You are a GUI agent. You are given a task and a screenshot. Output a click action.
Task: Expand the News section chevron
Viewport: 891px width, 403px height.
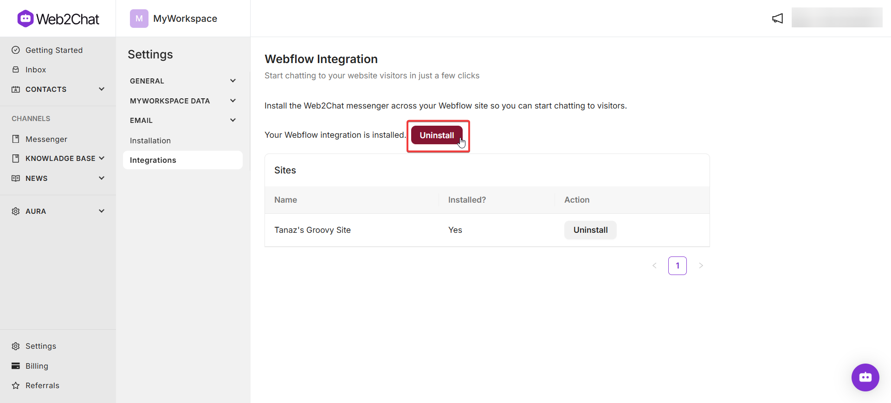coord(102,178)
